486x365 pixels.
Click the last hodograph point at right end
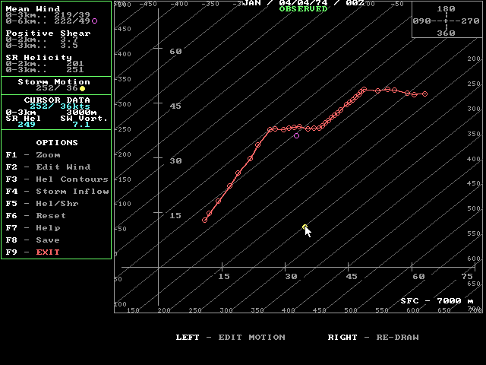tap(425, 94)
